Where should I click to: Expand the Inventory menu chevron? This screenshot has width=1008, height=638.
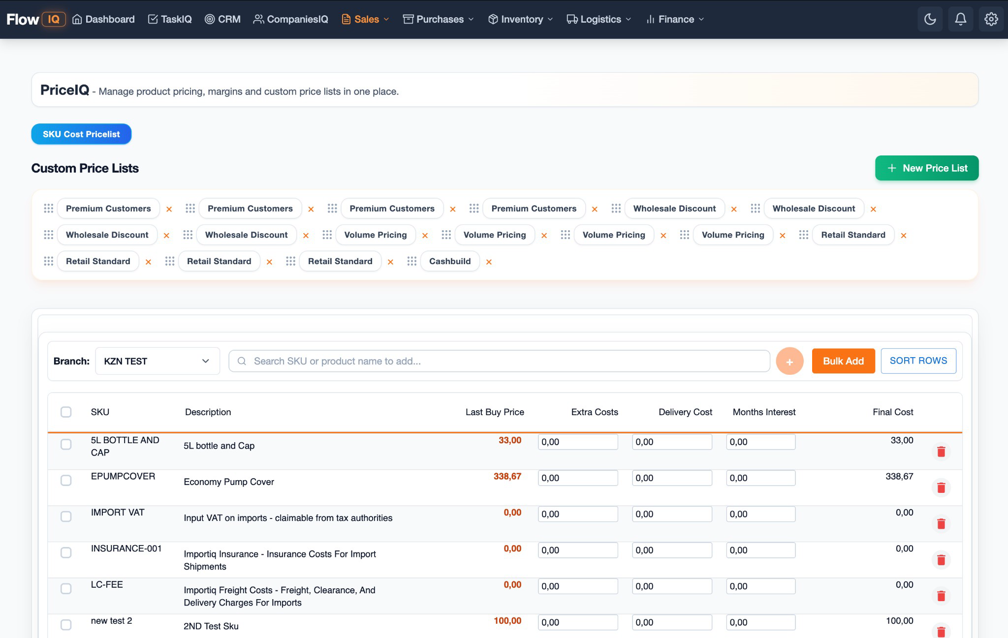[x=550, y=20]
